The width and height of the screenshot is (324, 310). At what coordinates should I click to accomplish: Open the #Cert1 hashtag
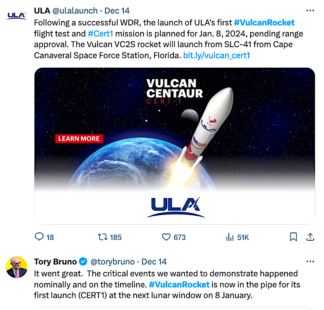point(100,33)
